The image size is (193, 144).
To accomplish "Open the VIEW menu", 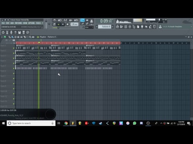I will pos(25,23).
